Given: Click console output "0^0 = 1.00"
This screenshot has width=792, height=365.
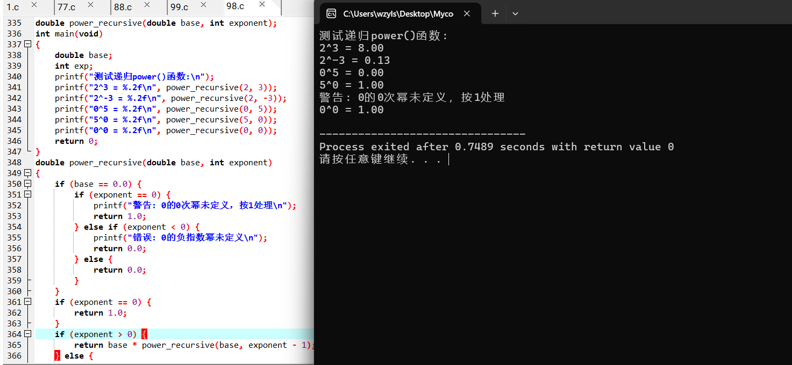Looking at the screenshot, I should coord(352,110).
